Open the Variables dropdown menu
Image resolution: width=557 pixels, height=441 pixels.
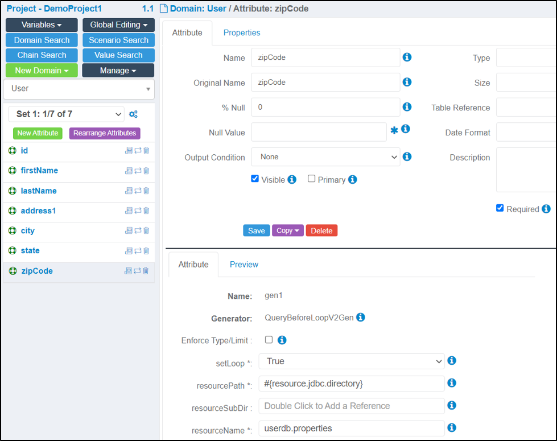pyautogui.click(x=42, y=25)
